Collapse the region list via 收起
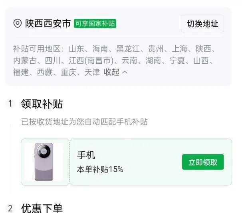Image resolution: width=242 pixels, height=213 pixels. (111, 72)
